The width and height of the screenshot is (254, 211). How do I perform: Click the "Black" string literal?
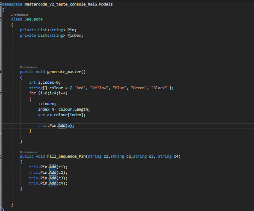click(159, 88)
